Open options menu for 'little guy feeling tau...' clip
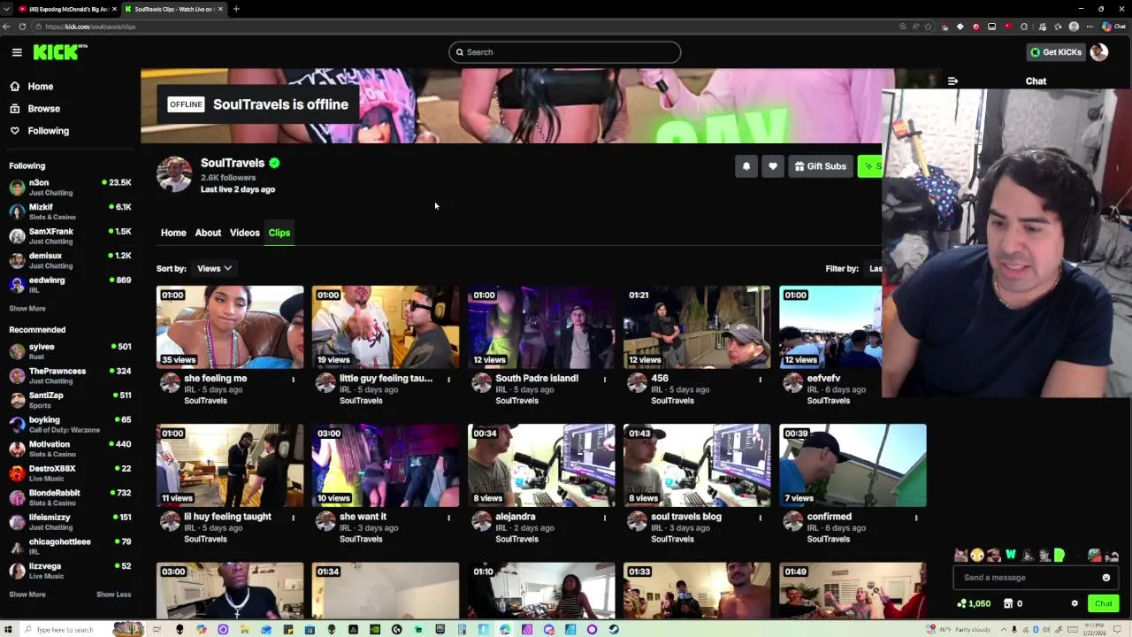Screen dimensions: 1132x637 (x=449, y=380)
